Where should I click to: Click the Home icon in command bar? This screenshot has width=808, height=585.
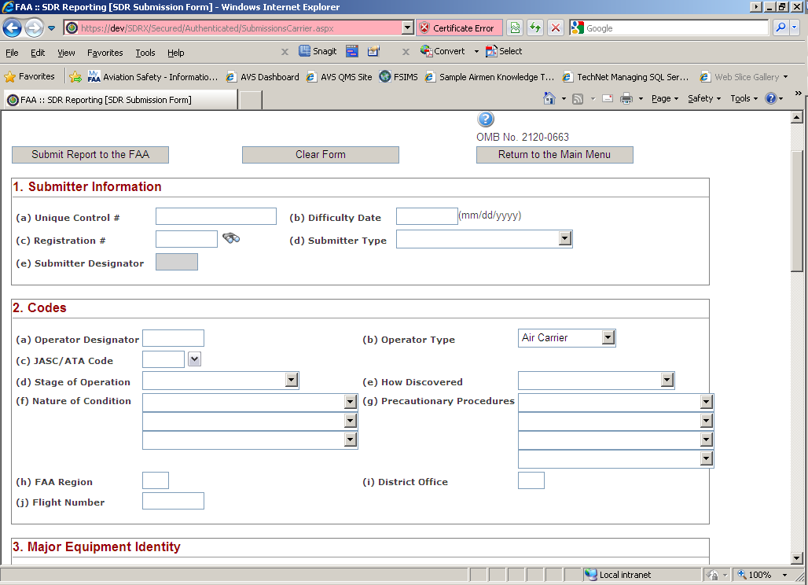[x=550, y=99]
